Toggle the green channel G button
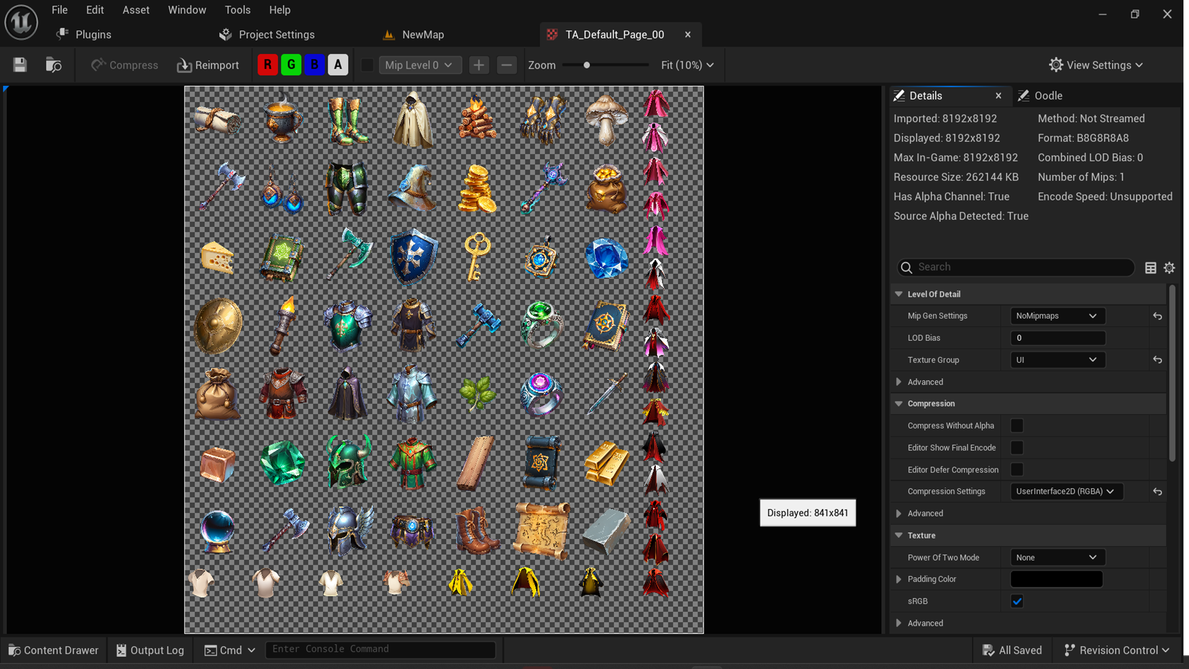 coord(291,64)
